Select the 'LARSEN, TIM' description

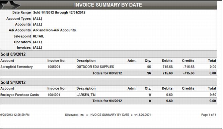click(x=86, y=95)
